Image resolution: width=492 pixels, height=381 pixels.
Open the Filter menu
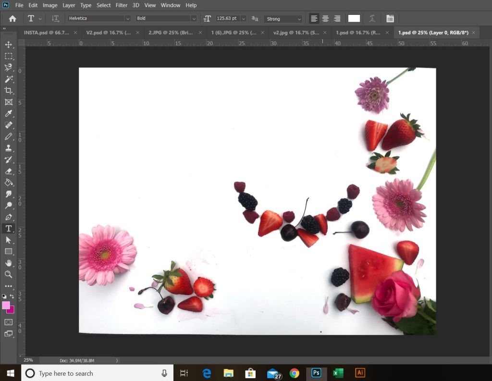click(x=122, y=5)
